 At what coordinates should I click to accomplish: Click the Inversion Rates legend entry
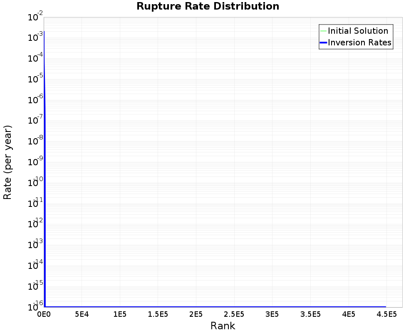[359, 42]
